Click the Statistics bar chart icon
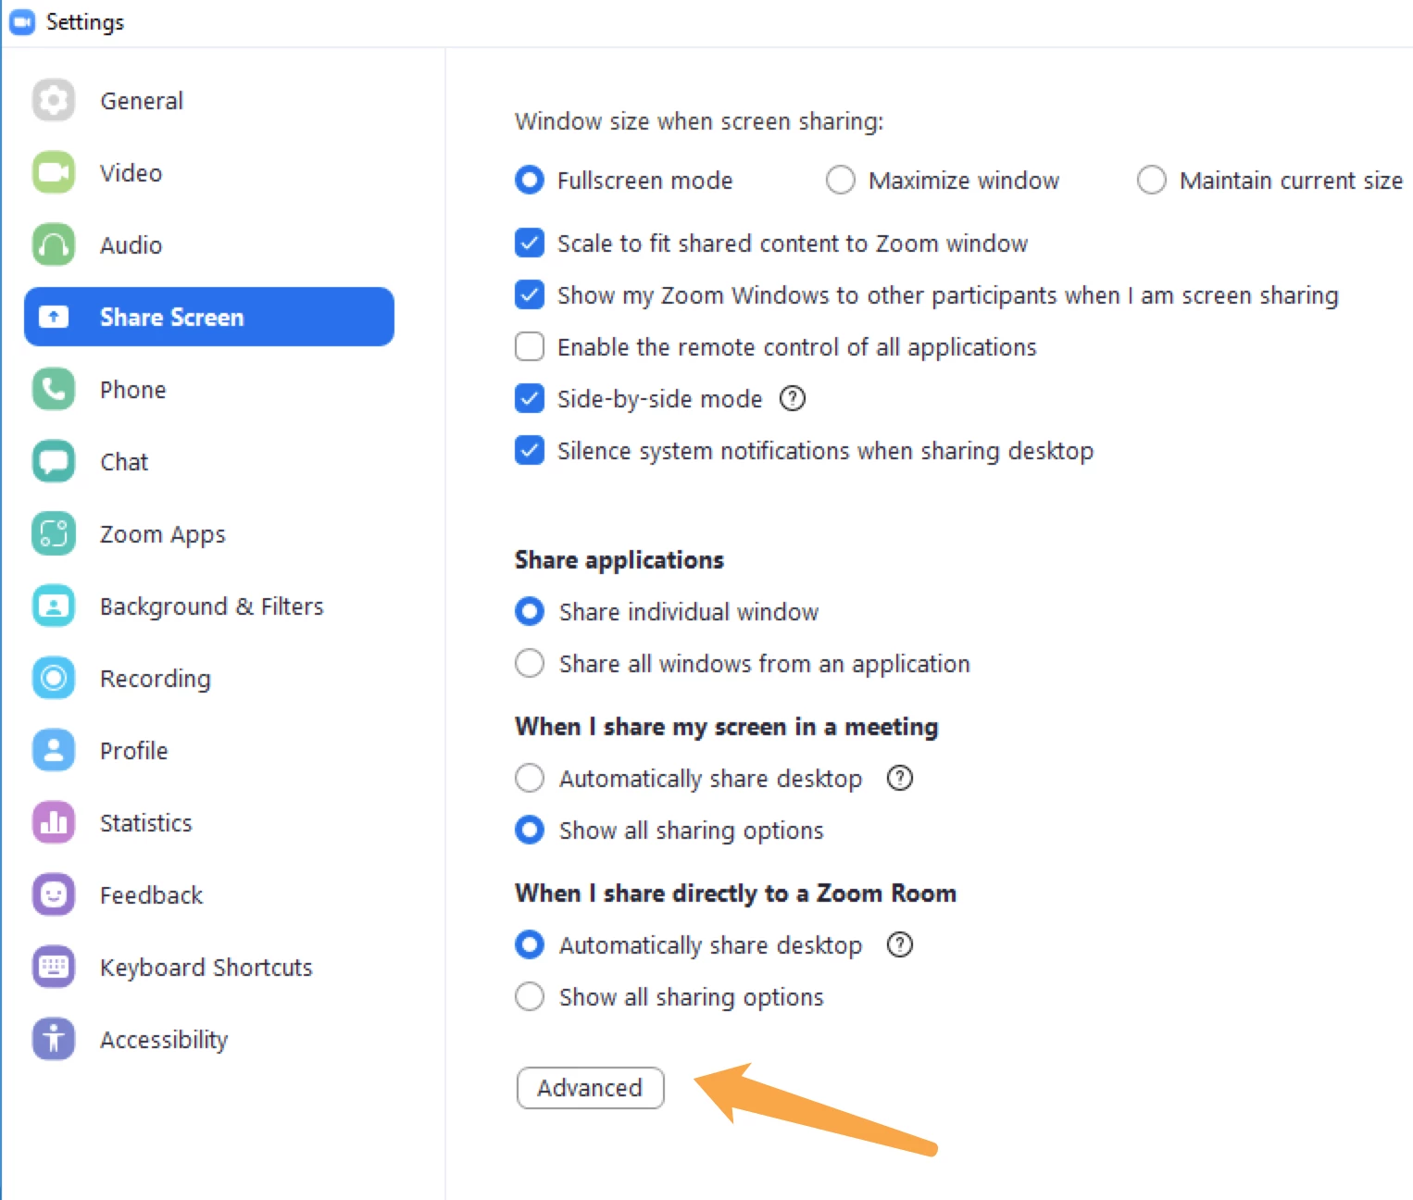Viewport: 1413px width, 1200px height. pyautogui.click(x=54, y=822)
